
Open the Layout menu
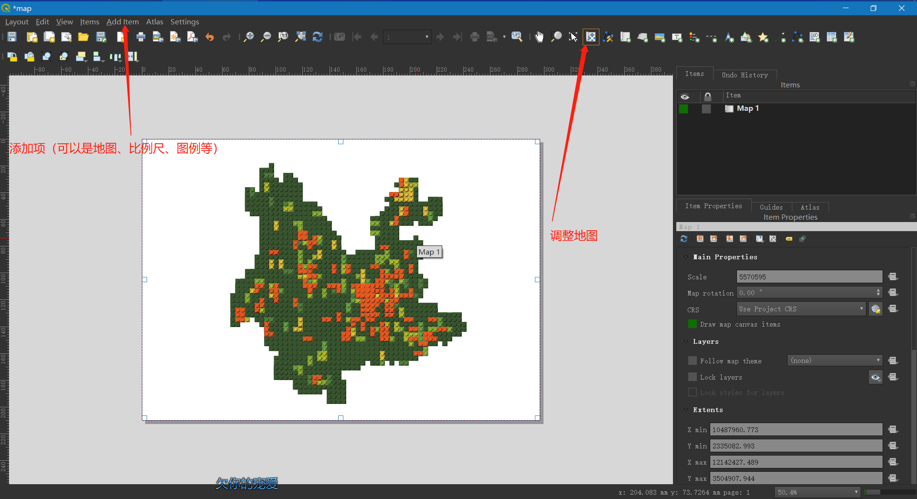pos(17,22)
